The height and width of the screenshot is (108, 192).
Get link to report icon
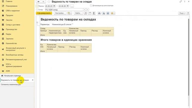tap(181, 1)
